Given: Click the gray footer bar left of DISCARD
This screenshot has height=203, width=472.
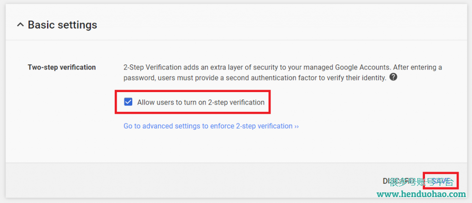Looking at the screenshot, I should coord(193,180).
